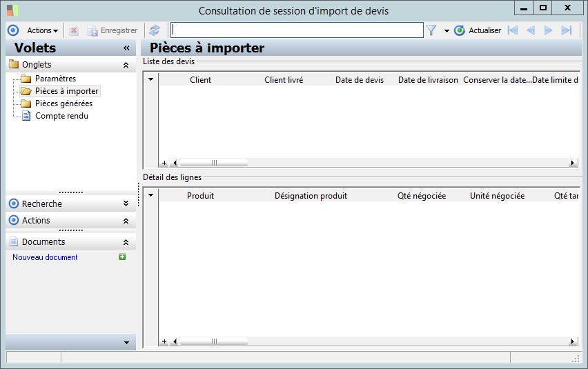Viewport: 588px width, 369px height.
Task: Collapse the Onglets section
Action: (126, 65)
